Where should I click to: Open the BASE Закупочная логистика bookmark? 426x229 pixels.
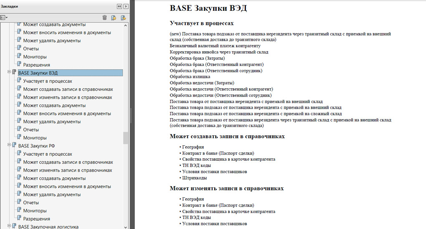tap(48, 227)
